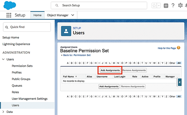Click the bottom Add Assignments button
The height and width of the screenshot is (115, 187).
coord(109,86)
